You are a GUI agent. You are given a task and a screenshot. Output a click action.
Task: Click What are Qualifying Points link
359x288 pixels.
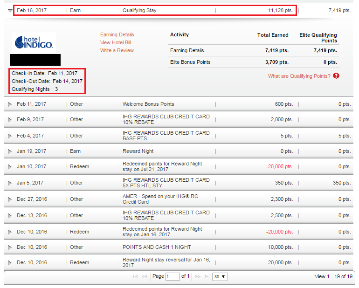pyautogui.click(x=299, y=76)
